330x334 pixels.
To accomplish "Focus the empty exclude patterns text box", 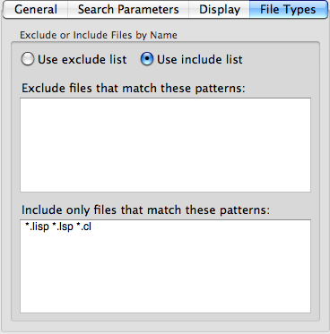I will pyautogui.click(x=165, y=145).
